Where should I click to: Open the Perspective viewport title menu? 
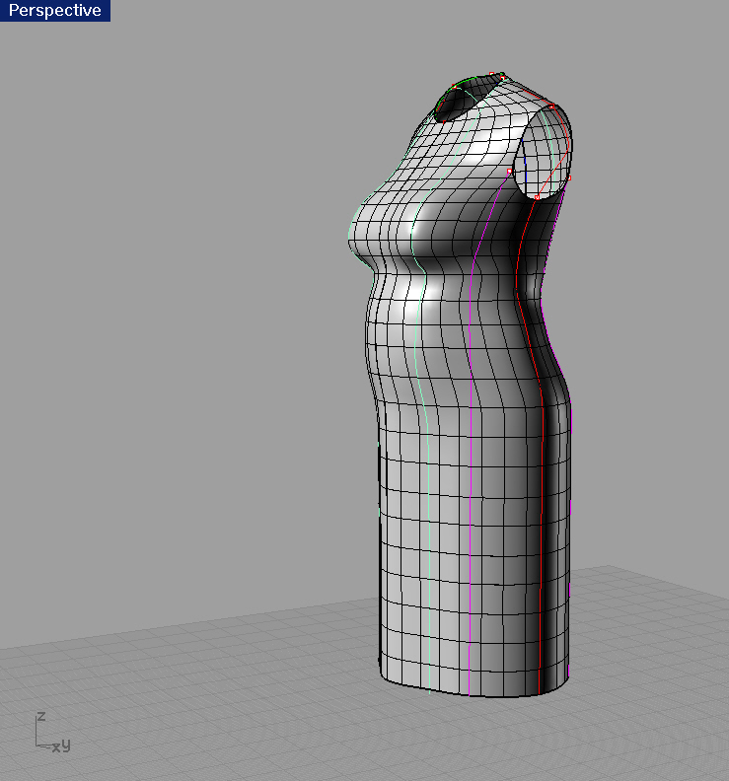click(x=55, y=11)
